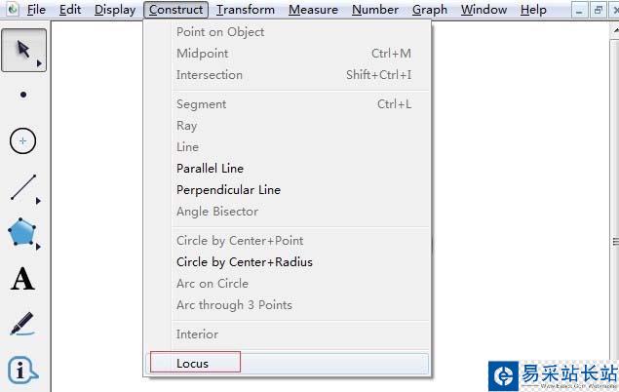The width and height of the screenshot is (619, 392).
Task: Select the Point tool
Action: point(23,95)
